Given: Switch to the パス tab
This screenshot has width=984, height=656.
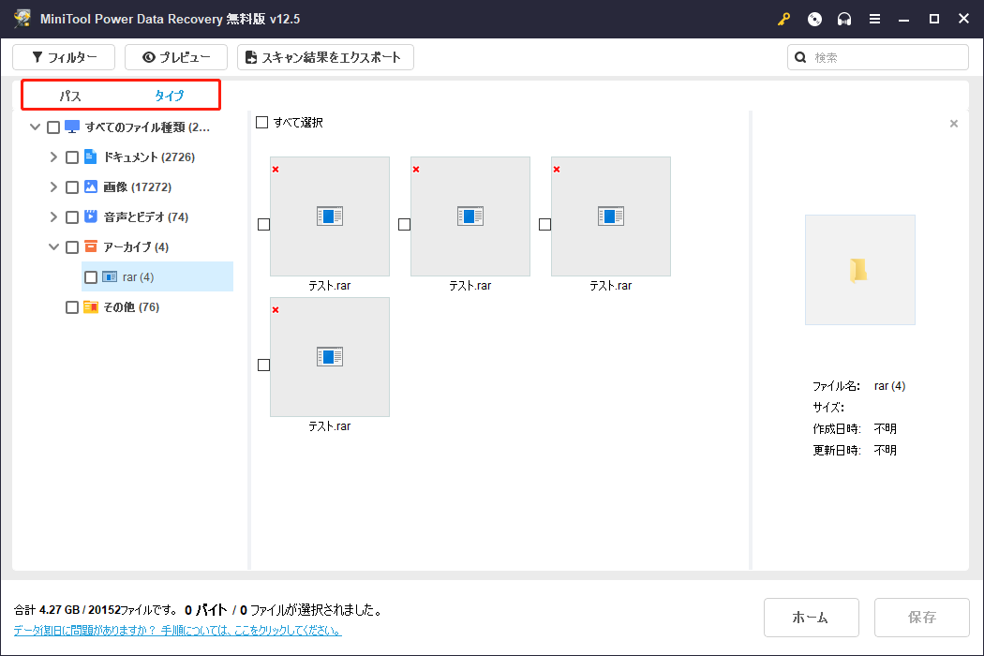Looking at the screenshot, I should [x=70, y=96].
